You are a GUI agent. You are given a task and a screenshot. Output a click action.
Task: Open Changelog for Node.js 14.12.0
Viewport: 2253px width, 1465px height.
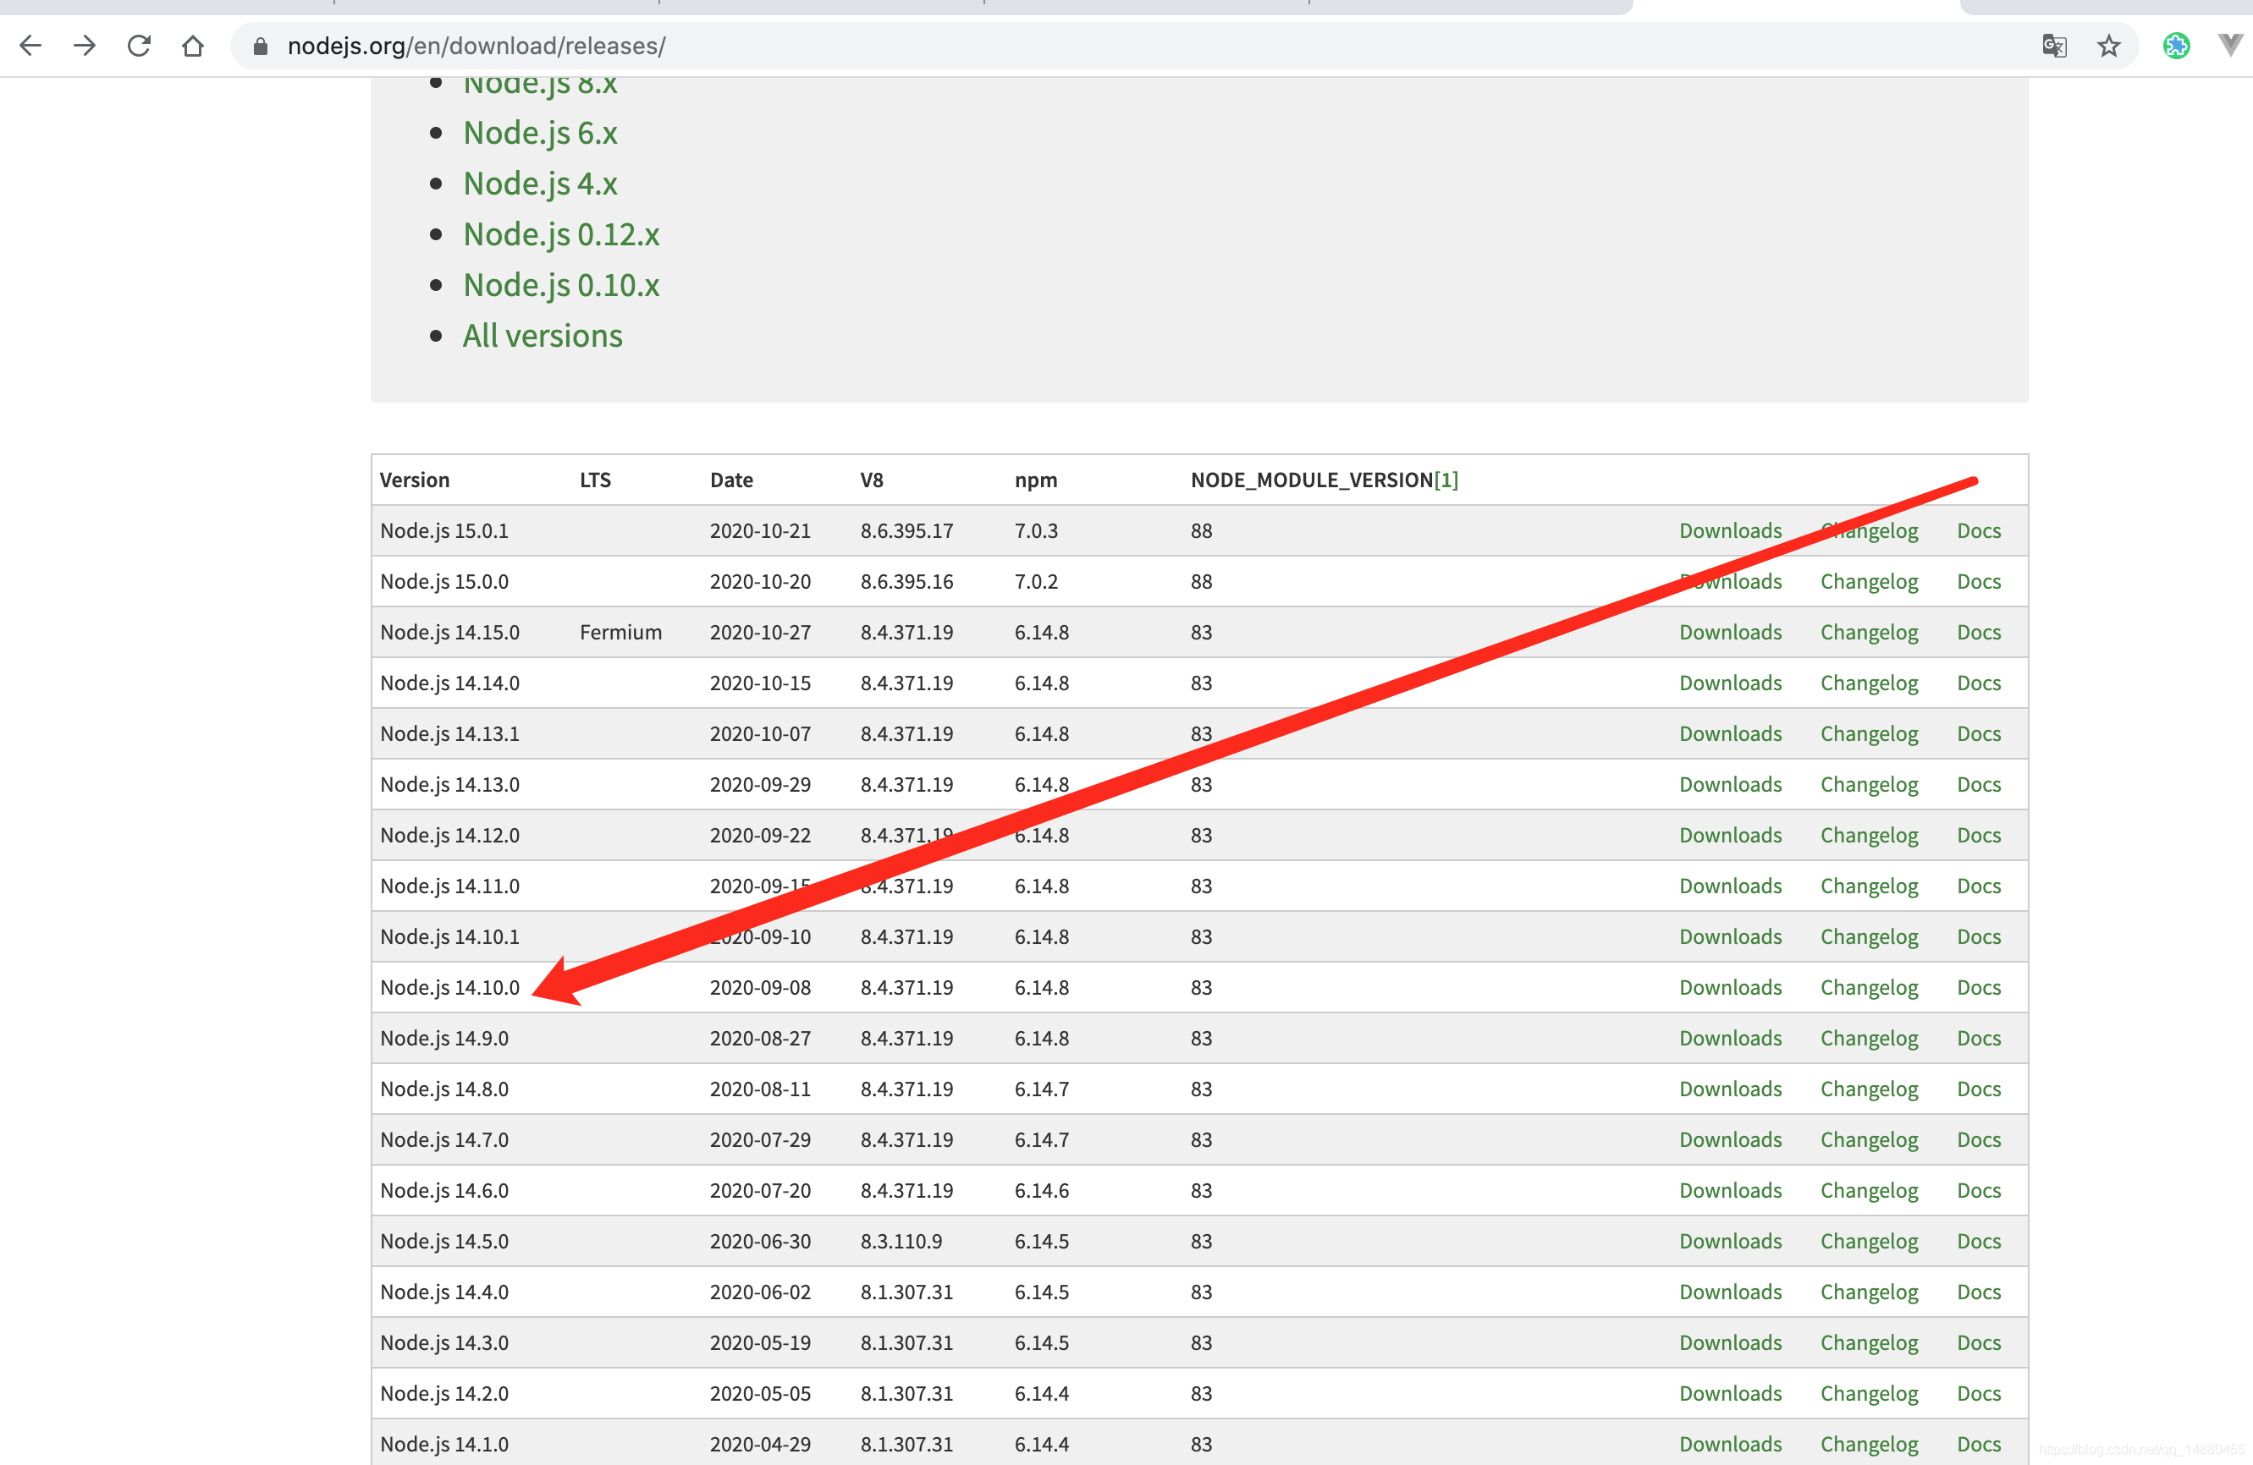coord(1869,835)
